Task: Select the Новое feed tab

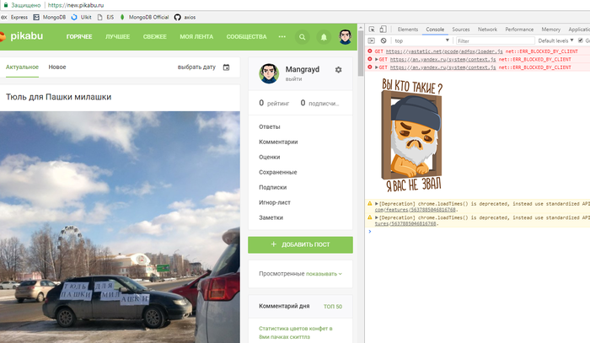Action: (x=57, y=67)
